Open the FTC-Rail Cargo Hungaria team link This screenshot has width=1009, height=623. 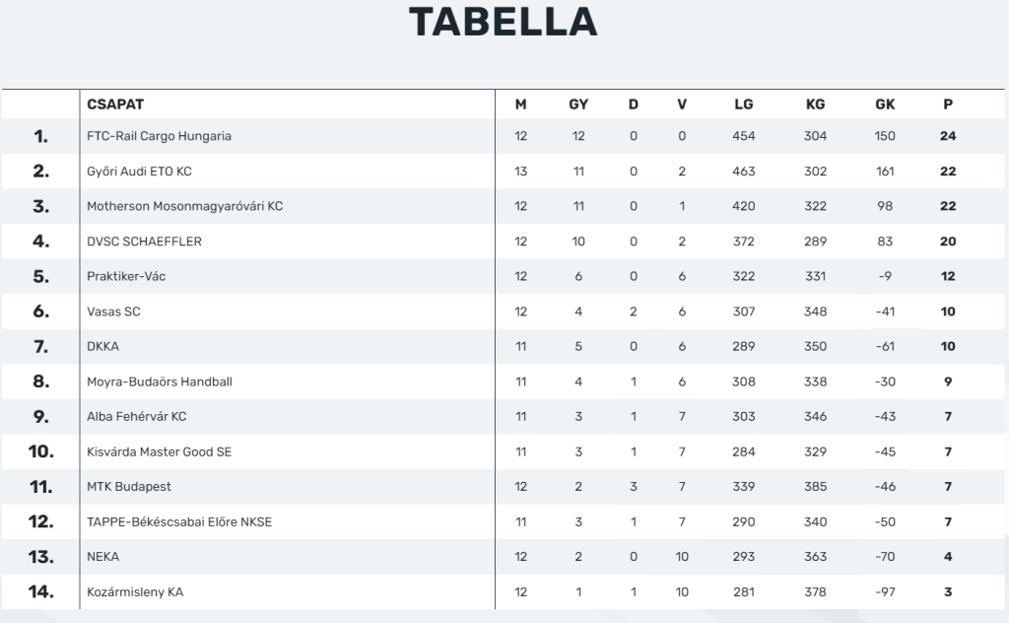159,136
